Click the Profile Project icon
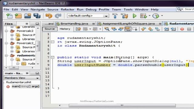This screenshot has width=194, height=109. pos(156,16)
